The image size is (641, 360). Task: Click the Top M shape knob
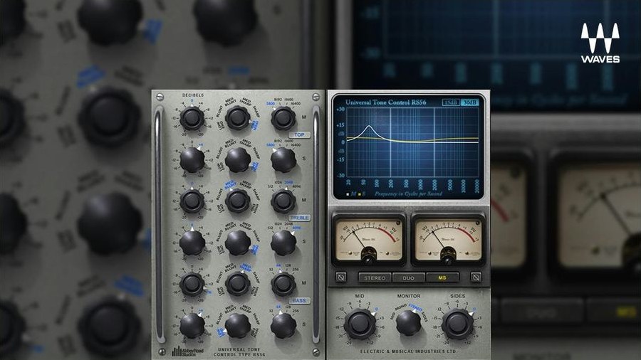point(238,118)
